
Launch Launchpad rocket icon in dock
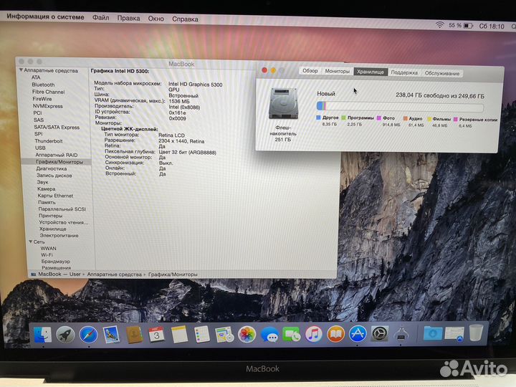[65, 335]
